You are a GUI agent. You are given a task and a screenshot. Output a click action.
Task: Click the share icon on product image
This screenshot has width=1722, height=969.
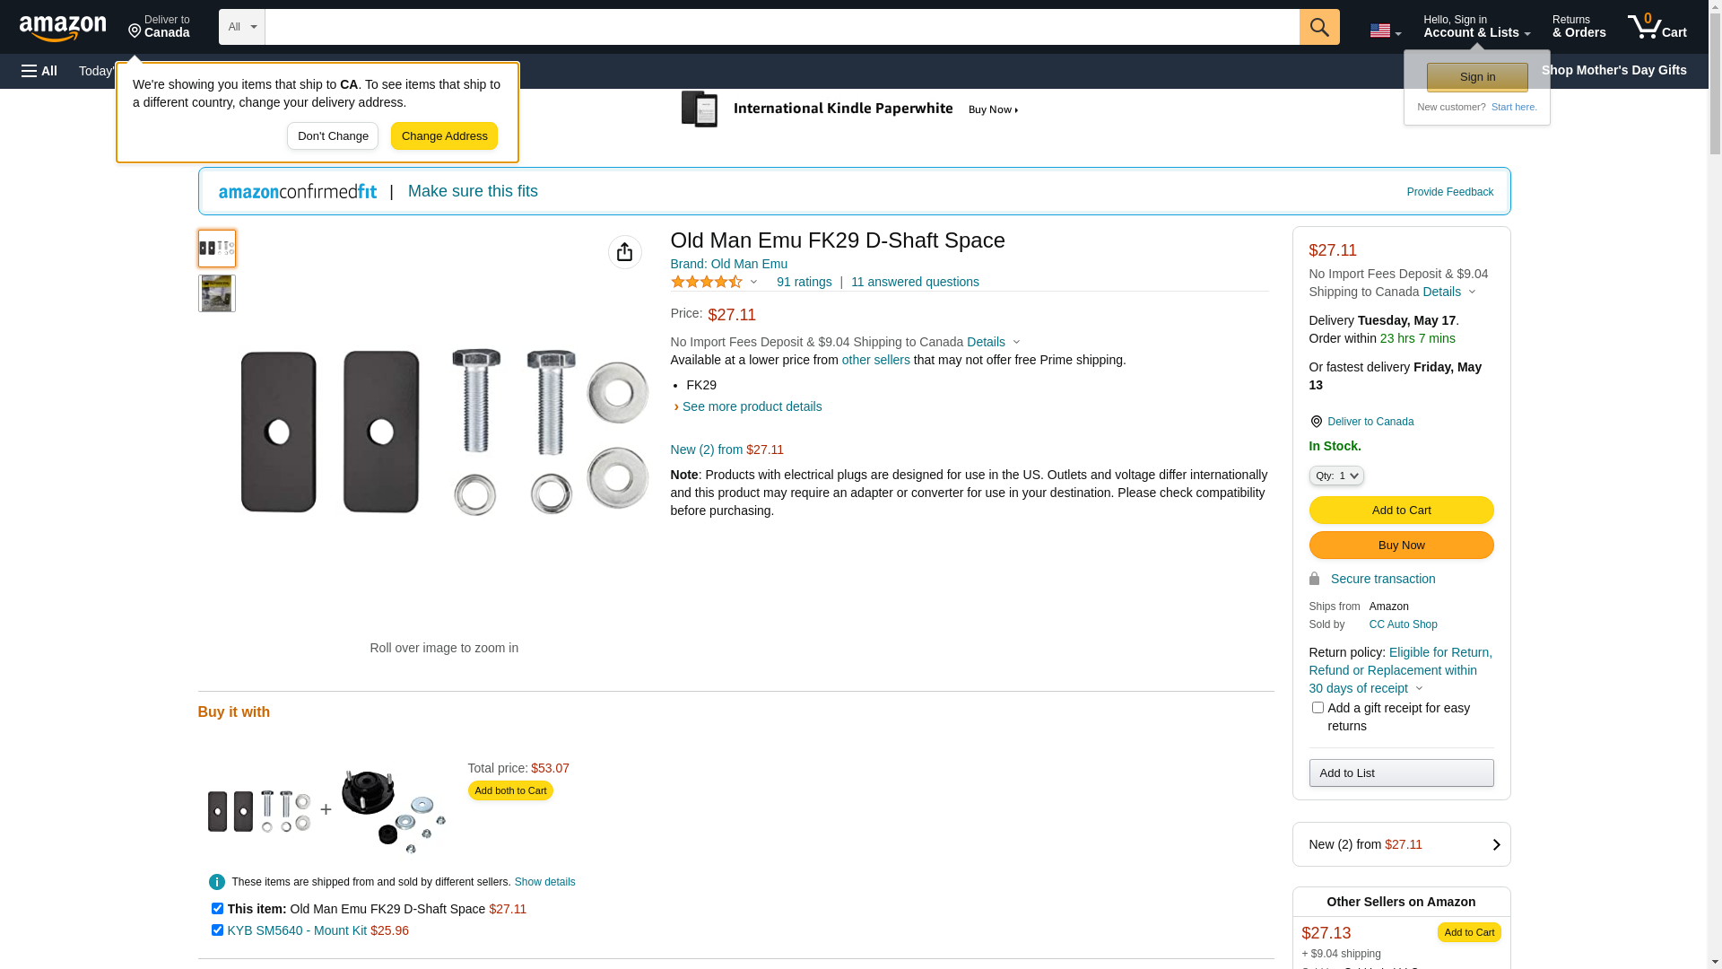624,252
